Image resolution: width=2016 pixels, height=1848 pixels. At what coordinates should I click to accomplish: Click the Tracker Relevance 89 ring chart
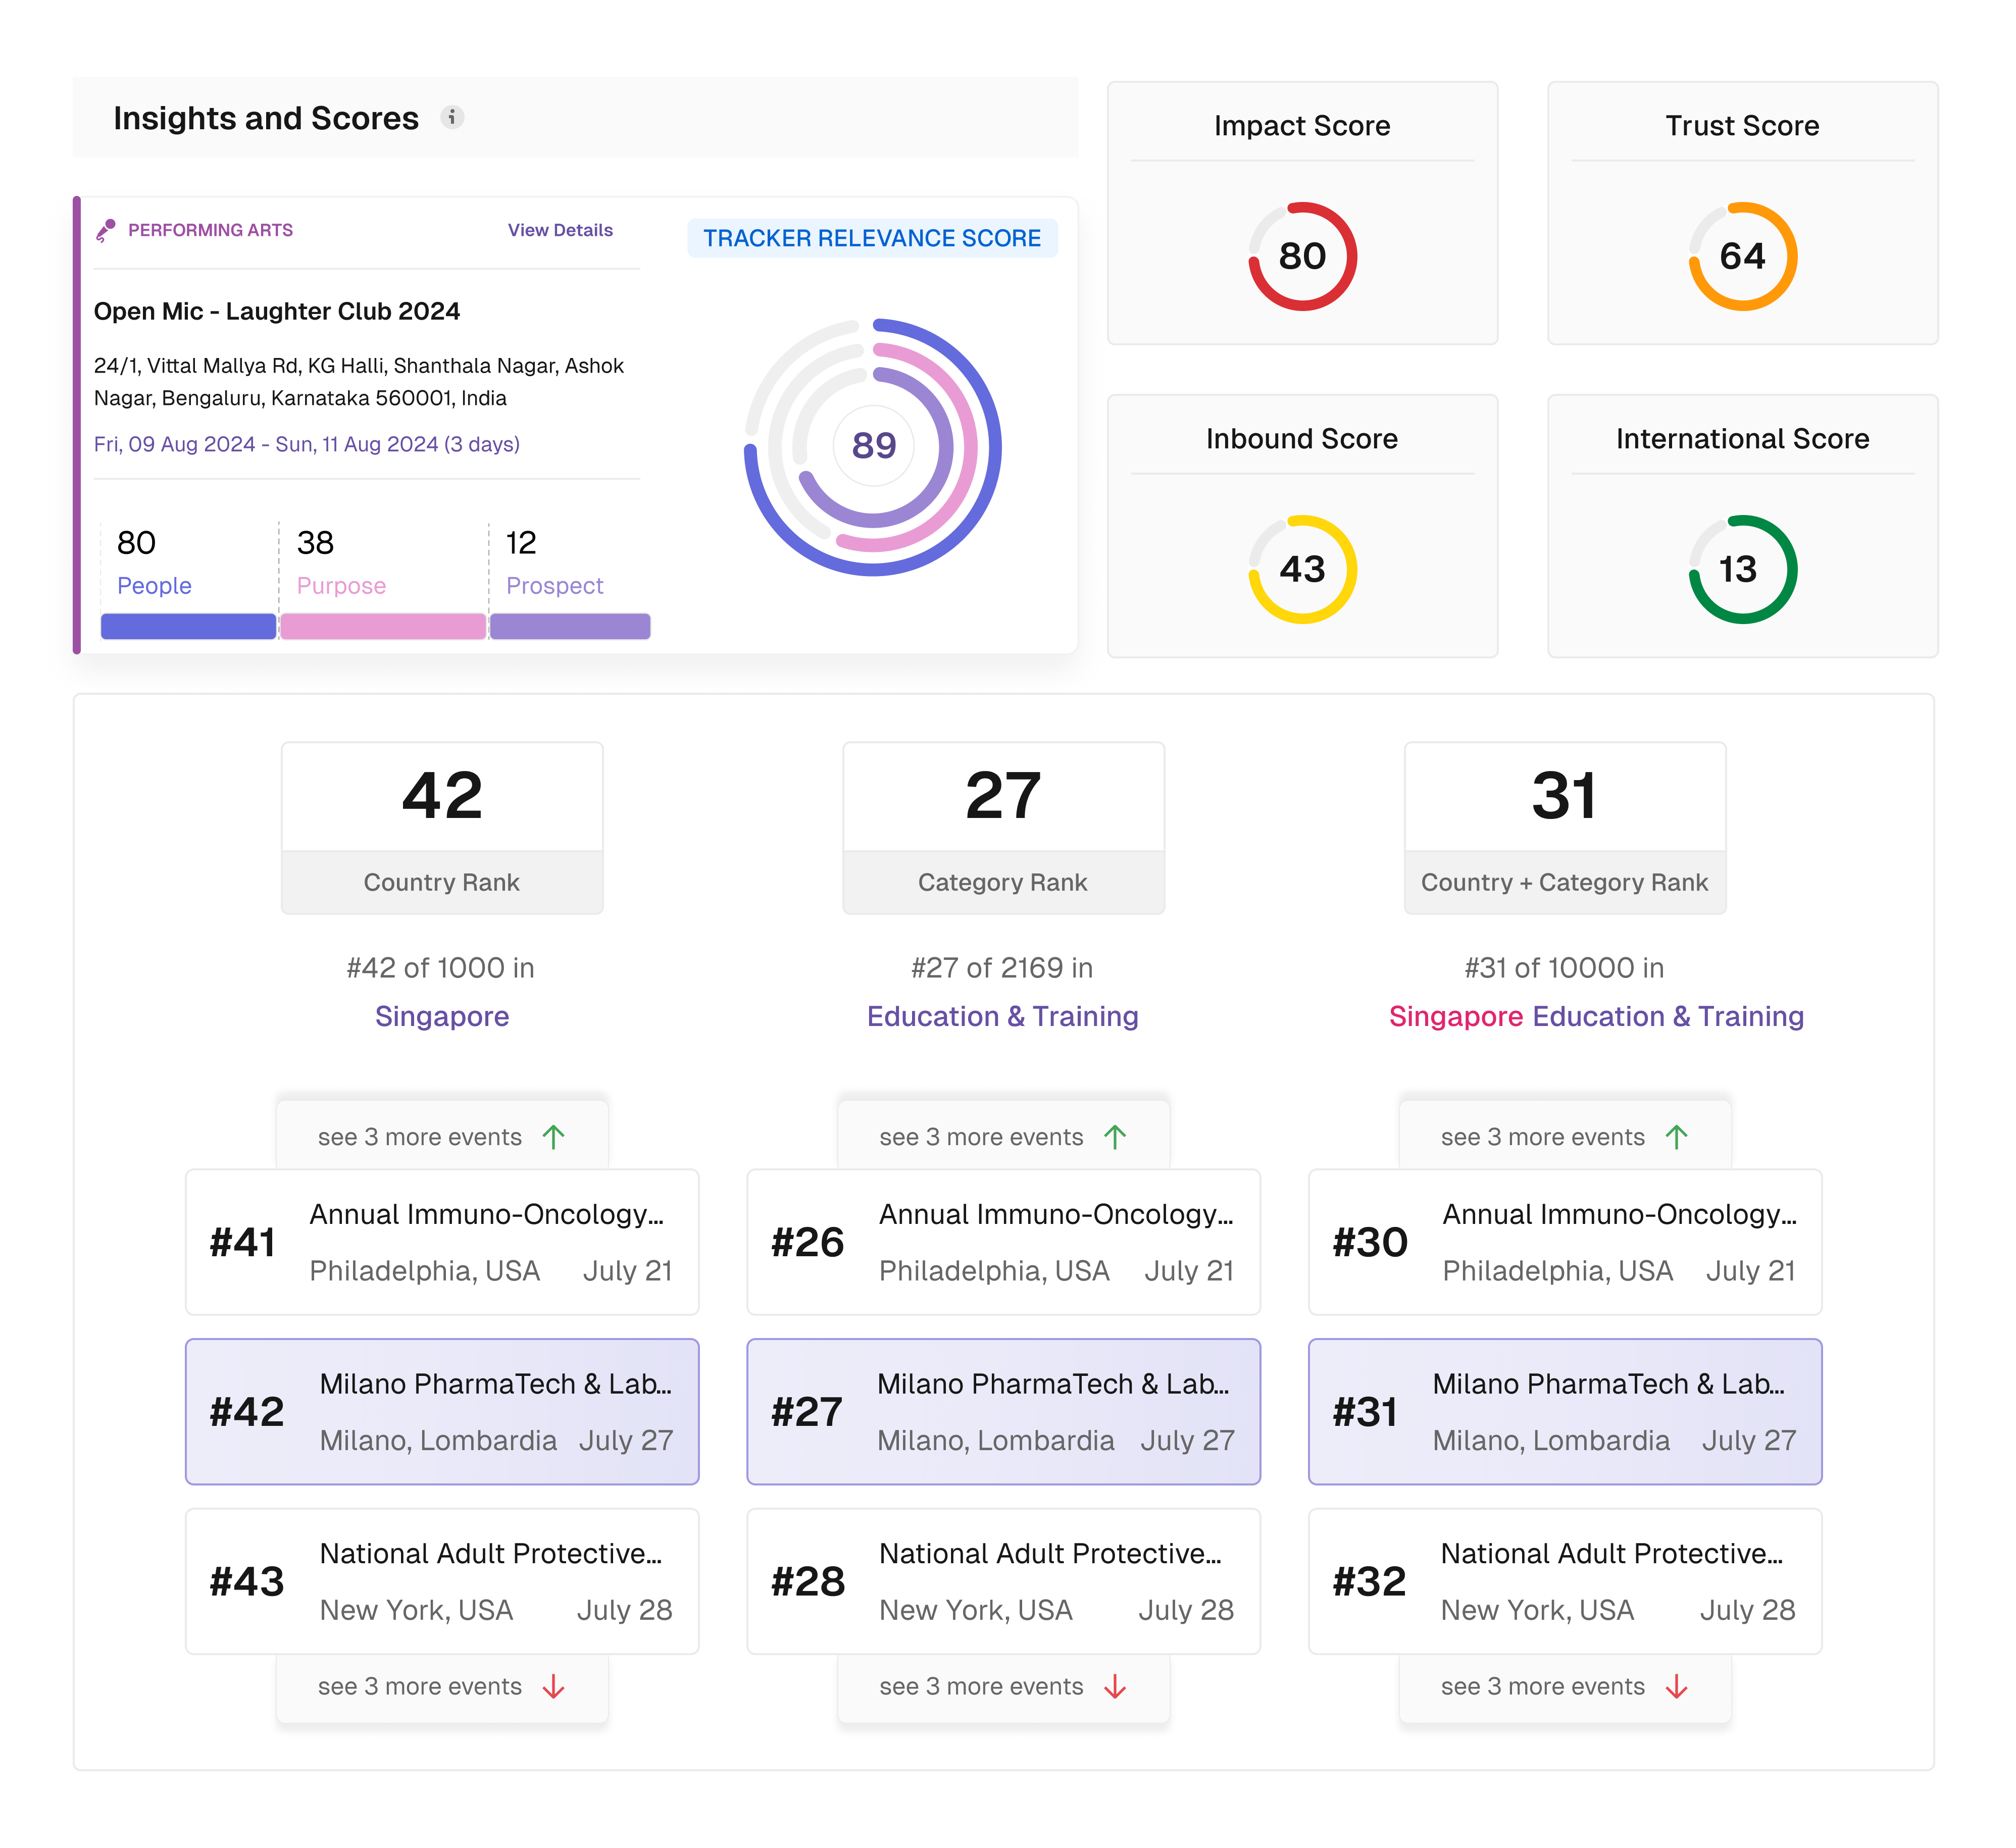pos(873,446)
